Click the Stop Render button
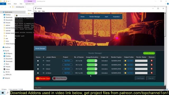Viewport: 169px width, 95px height. [x=60, y=78]
